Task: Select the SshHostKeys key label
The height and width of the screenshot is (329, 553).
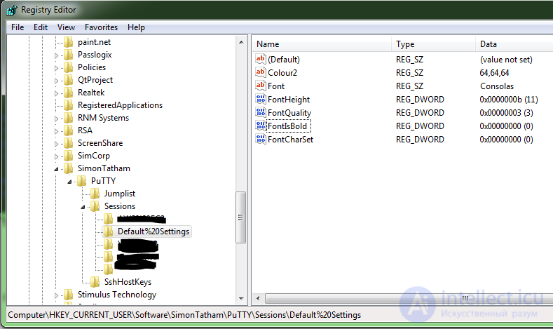Action: [128, 282]
